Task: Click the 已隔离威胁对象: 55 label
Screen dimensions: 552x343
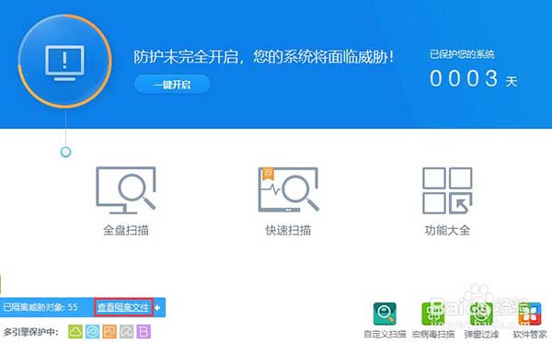Action: tap(40, 307)
